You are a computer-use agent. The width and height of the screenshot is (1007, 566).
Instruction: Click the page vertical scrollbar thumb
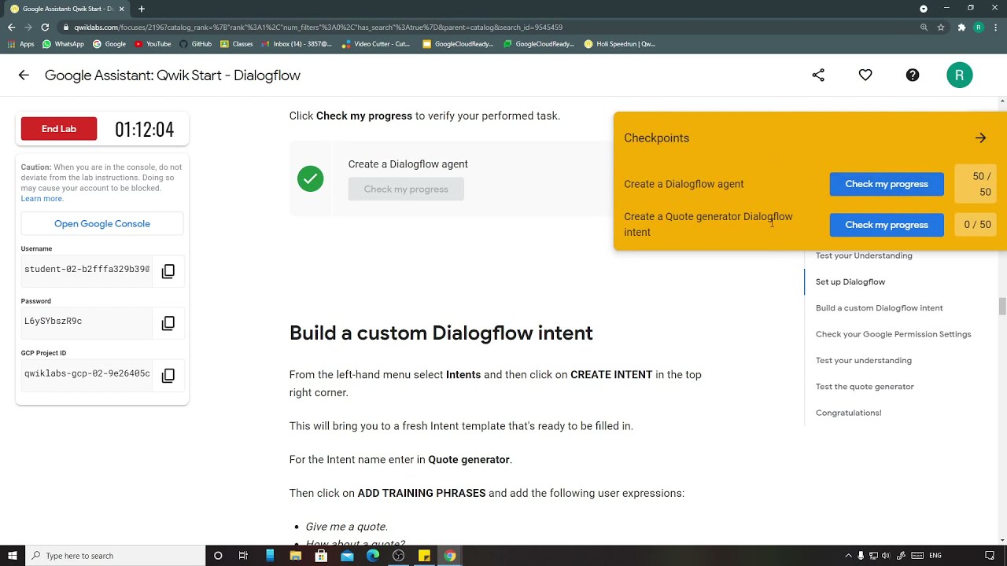[1002, 307]
